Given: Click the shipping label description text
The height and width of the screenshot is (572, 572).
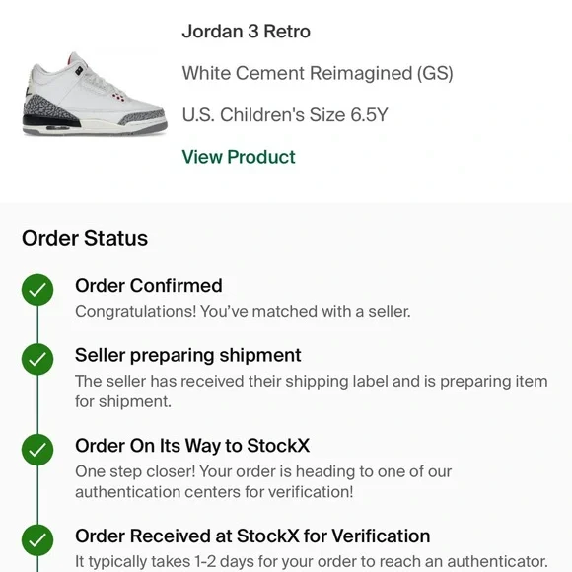Looking at the screenshot, I should tap(312, 392).
